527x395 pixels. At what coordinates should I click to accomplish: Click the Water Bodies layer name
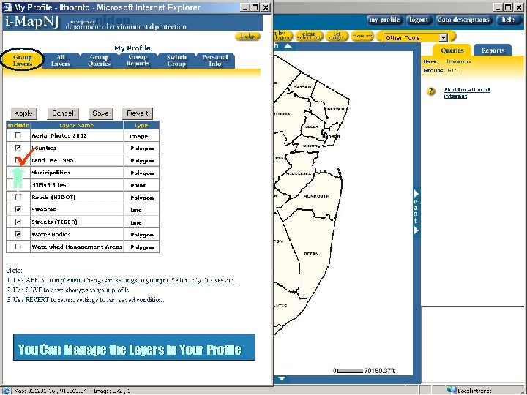pos(51,234)
